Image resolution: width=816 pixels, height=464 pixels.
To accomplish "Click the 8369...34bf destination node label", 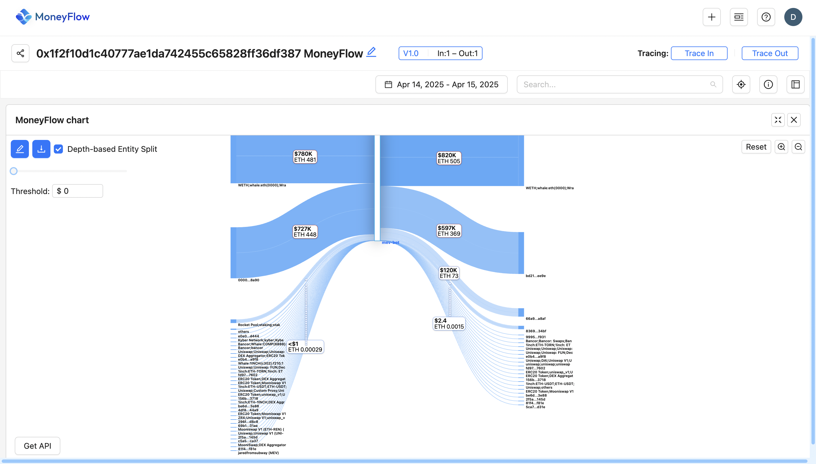I will point(536,331).
